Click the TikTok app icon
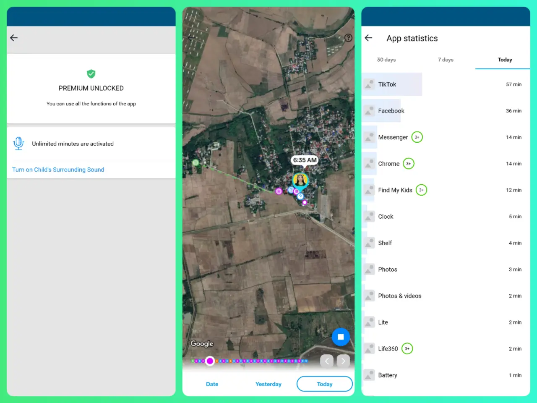Screen dimensions: 537x403 (369, 84)
